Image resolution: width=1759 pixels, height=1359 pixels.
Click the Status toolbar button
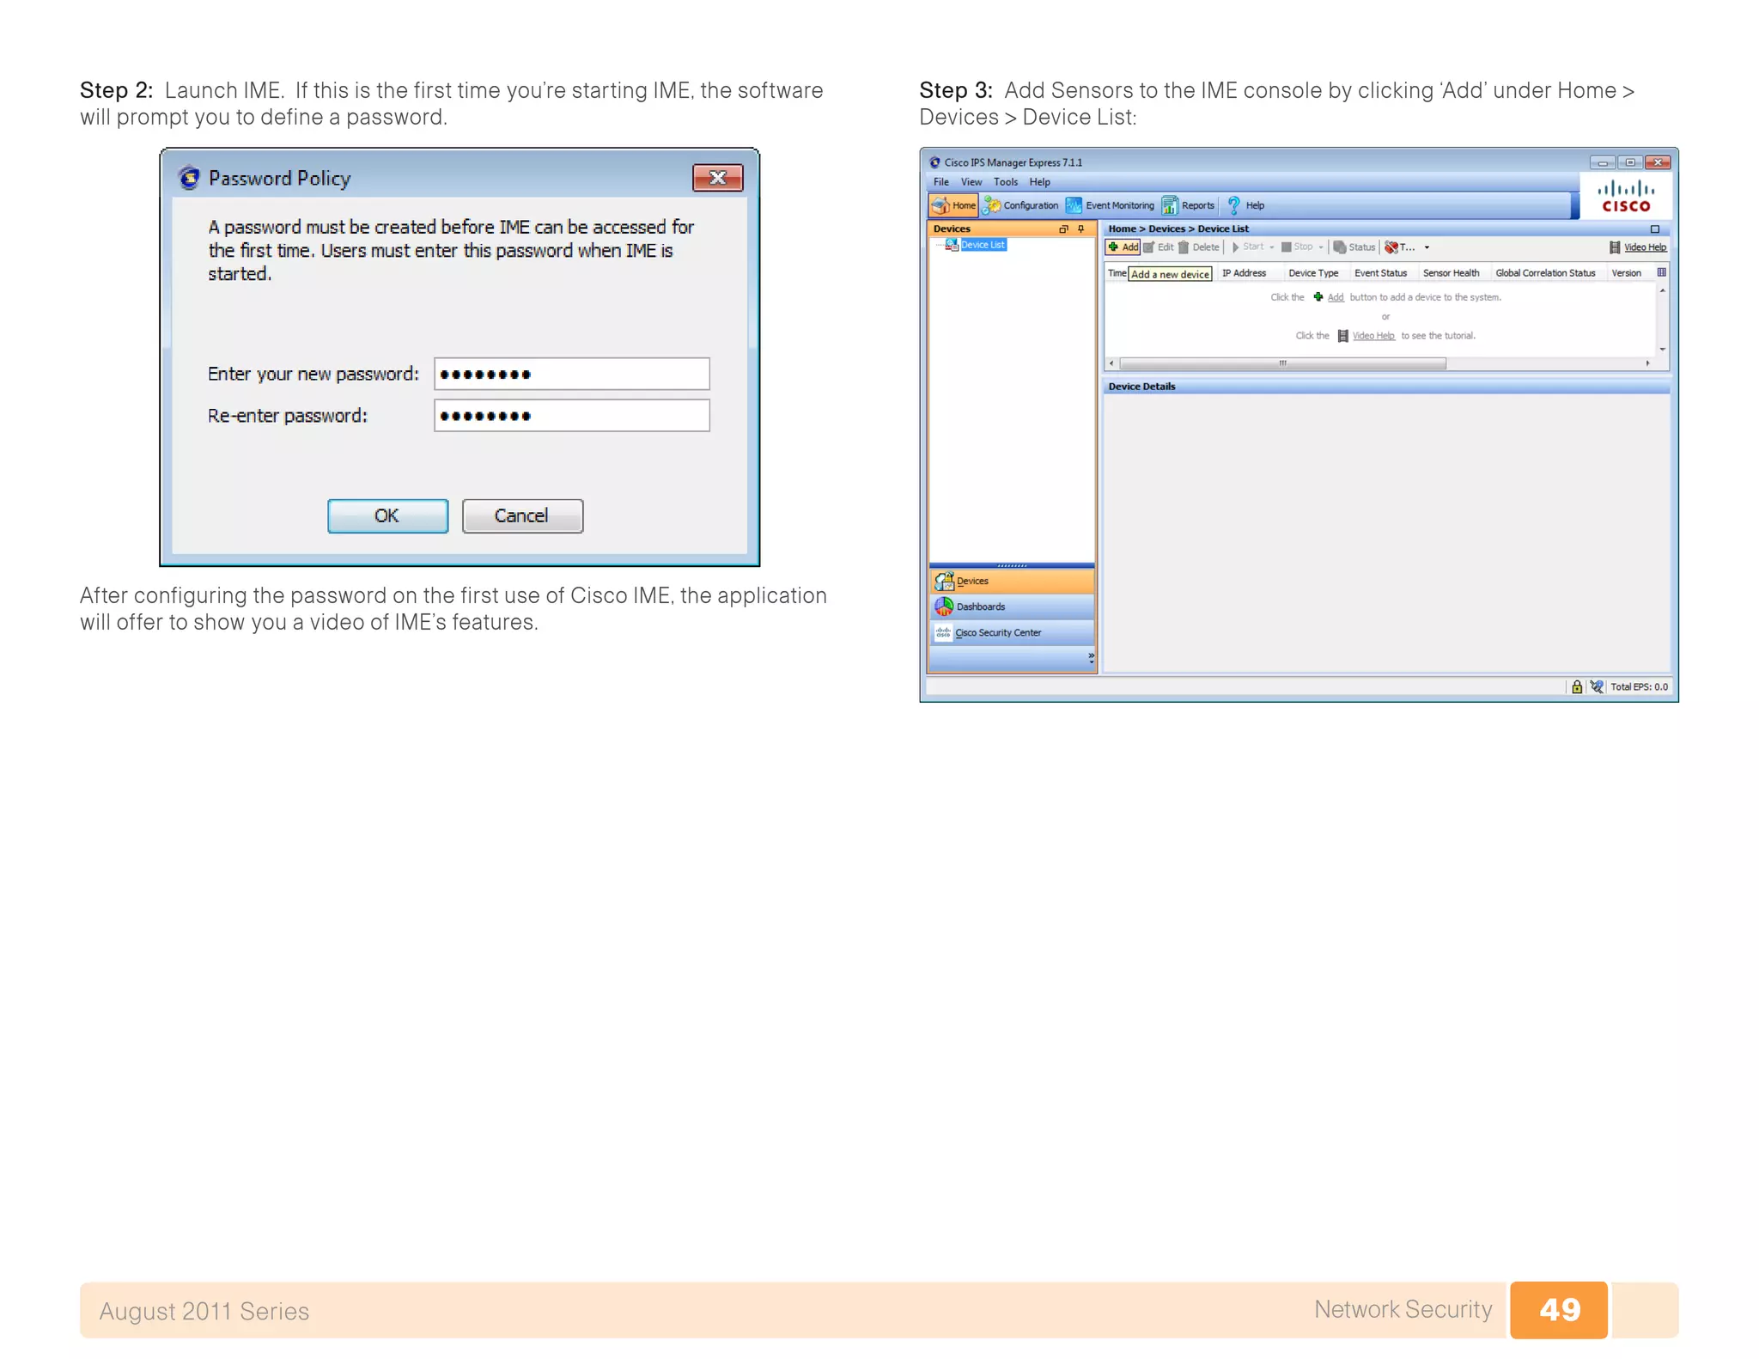click(x=1354, y=247)
